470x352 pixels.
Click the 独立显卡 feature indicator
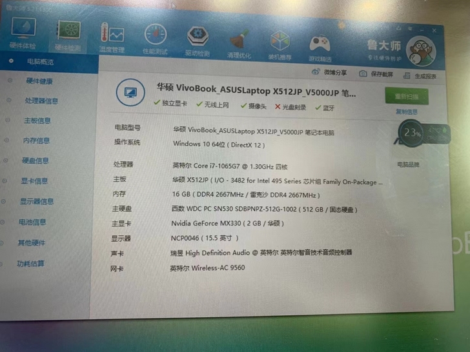coord(170,103)
